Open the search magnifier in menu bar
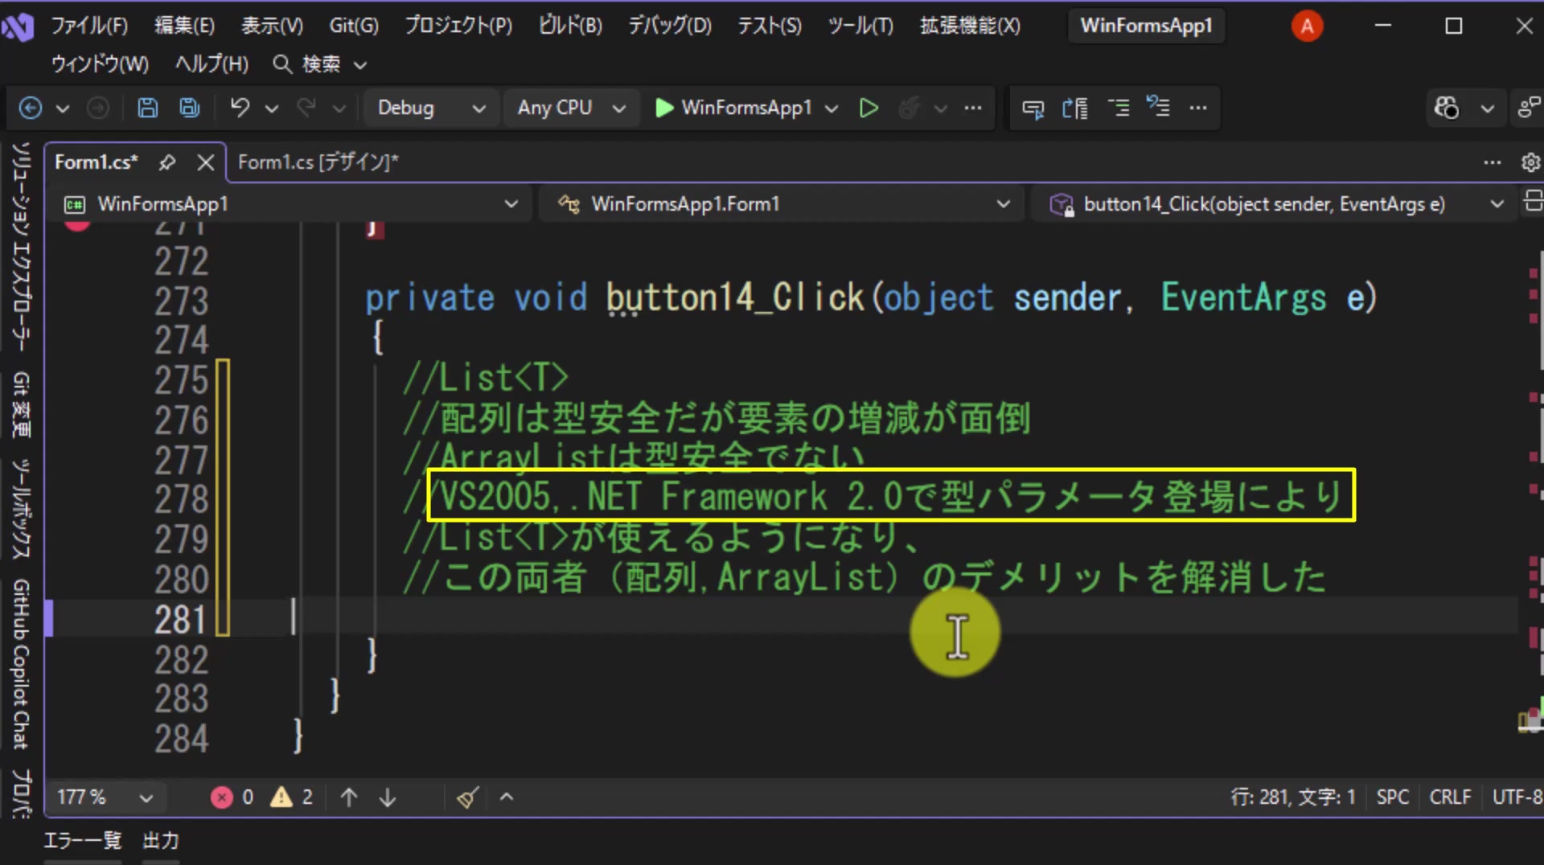 tap(281, 64)
